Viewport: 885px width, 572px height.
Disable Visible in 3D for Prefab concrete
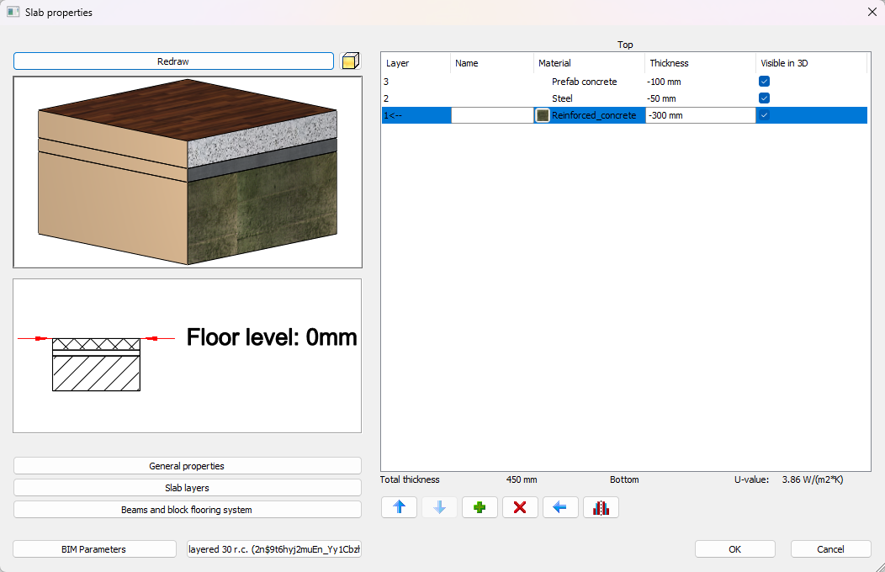764,81
